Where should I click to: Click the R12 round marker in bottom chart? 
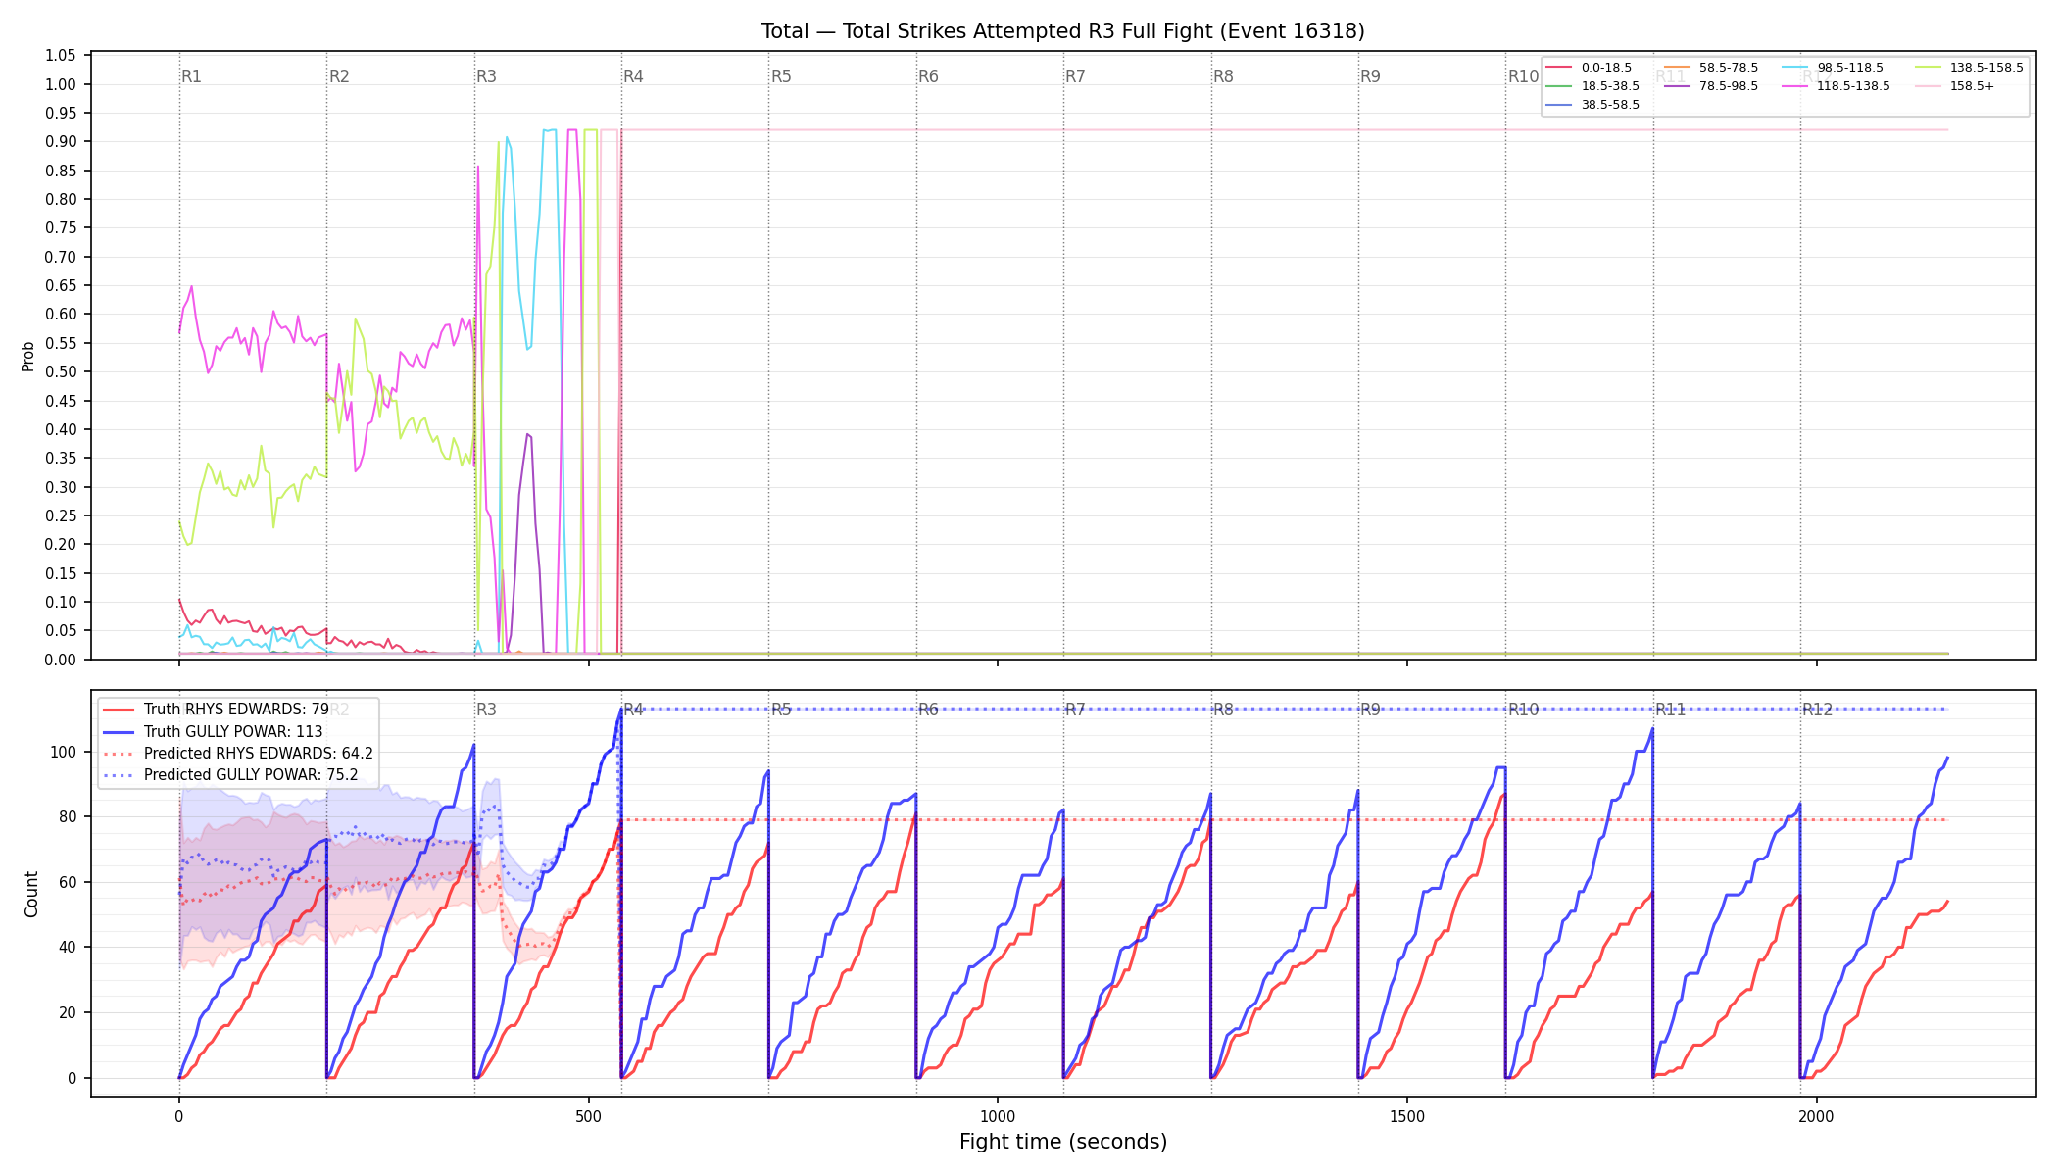[1817, 710]
